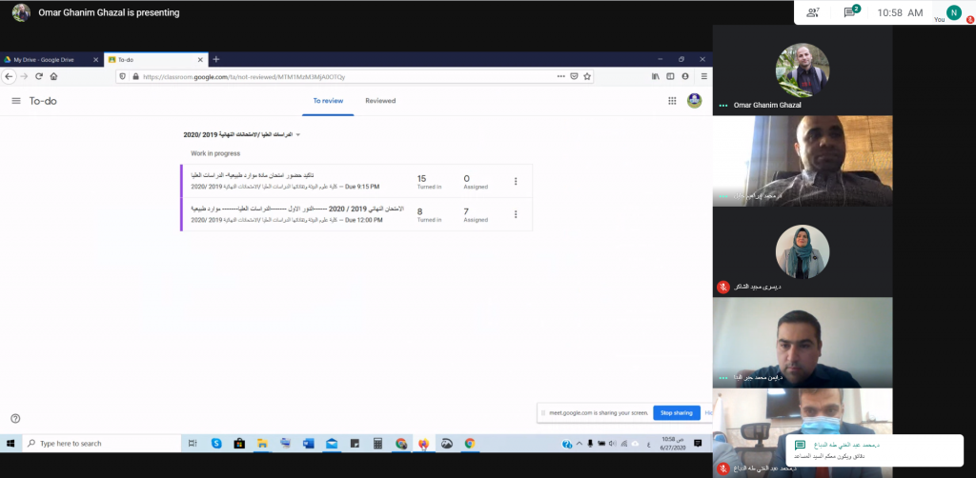Open the Meet participants list icon

(812, 12)
